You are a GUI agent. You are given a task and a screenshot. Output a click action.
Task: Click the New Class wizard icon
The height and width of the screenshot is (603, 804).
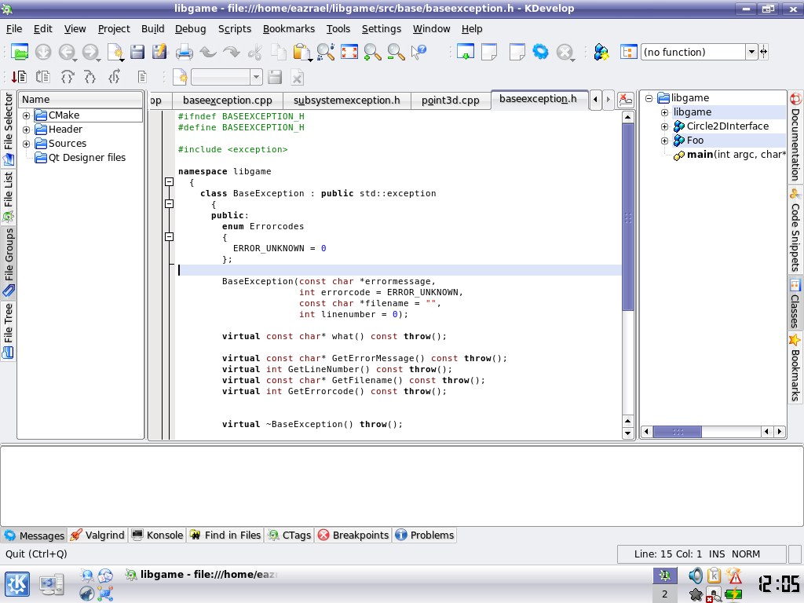point(601,52)
